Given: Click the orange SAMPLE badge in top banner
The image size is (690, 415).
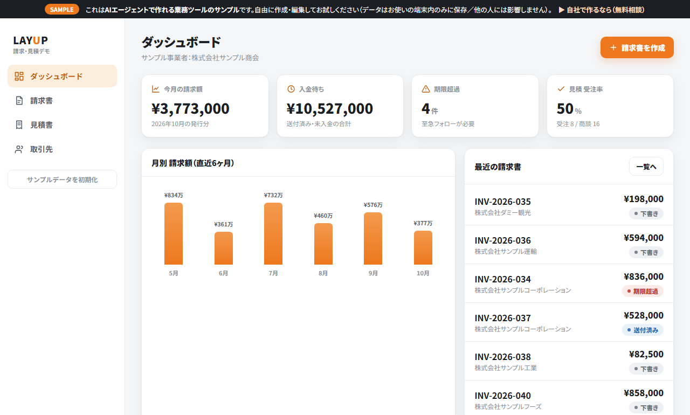Looking at the screenshot, I should (62, 9).
